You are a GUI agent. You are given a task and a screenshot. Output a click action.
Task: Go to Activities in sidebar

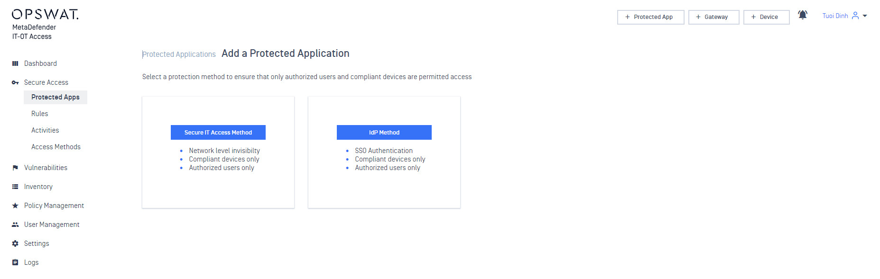tap(45, 130)
